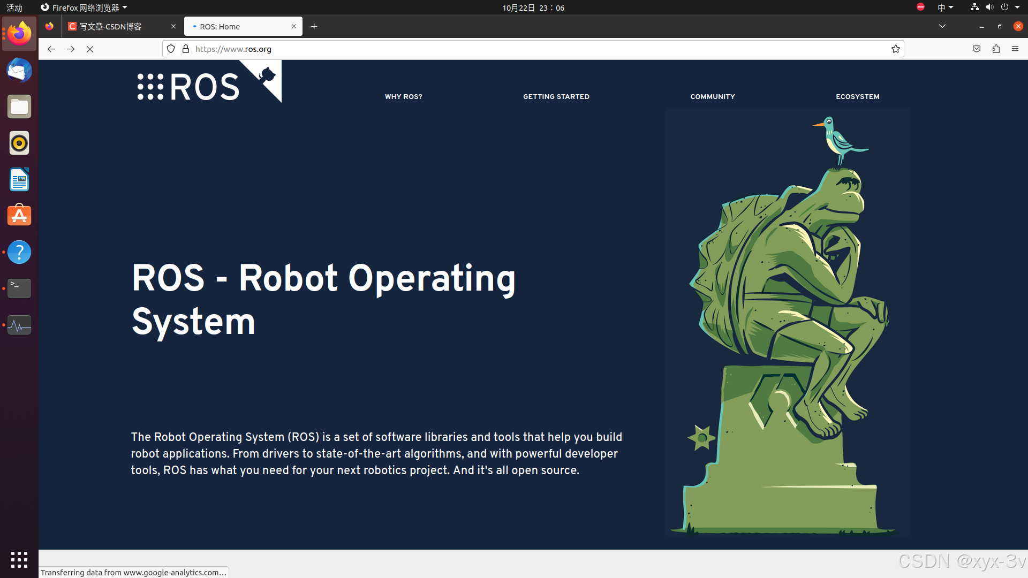Open a new tab with plus button
Viewport: 1028px width, 578px height.
pyautogui.click(x=314, y=26)
